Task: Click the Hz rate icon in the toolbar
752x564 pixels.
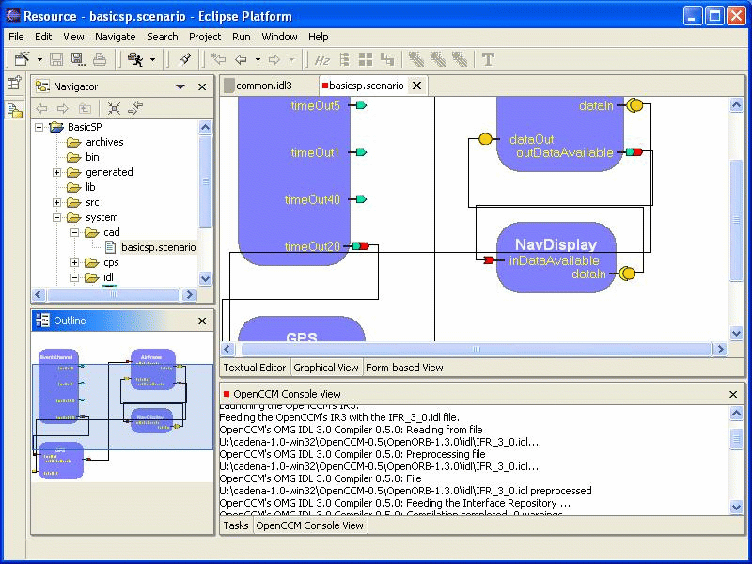Action: click(322, 59)
